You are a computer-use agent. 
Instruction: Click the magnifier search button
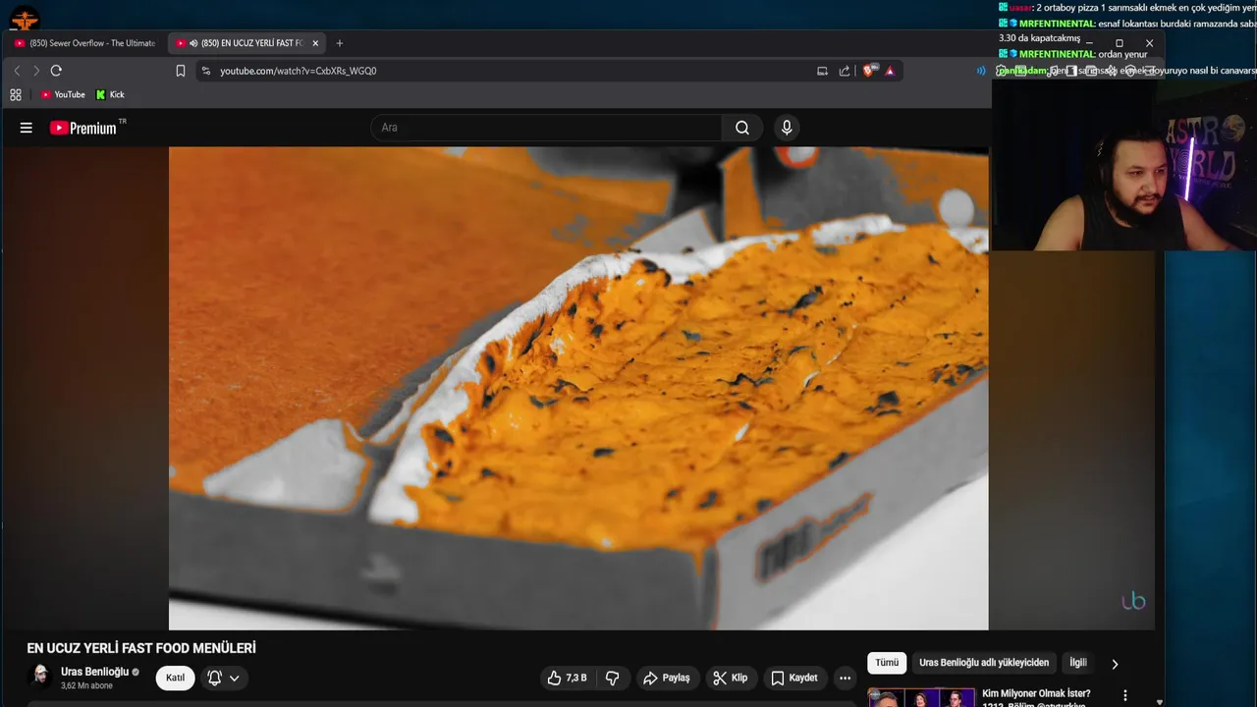[742, 128]
